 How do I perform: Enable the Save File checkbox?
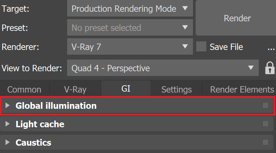tap(201, 47)
